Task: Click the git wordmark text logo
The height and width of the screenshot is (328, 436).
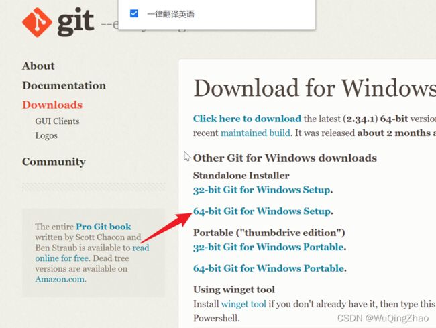Action: [75, 22]
